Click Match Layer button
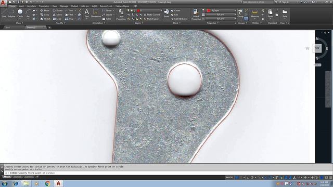Viewport: 333px width, 187px height. coord(151,19)
